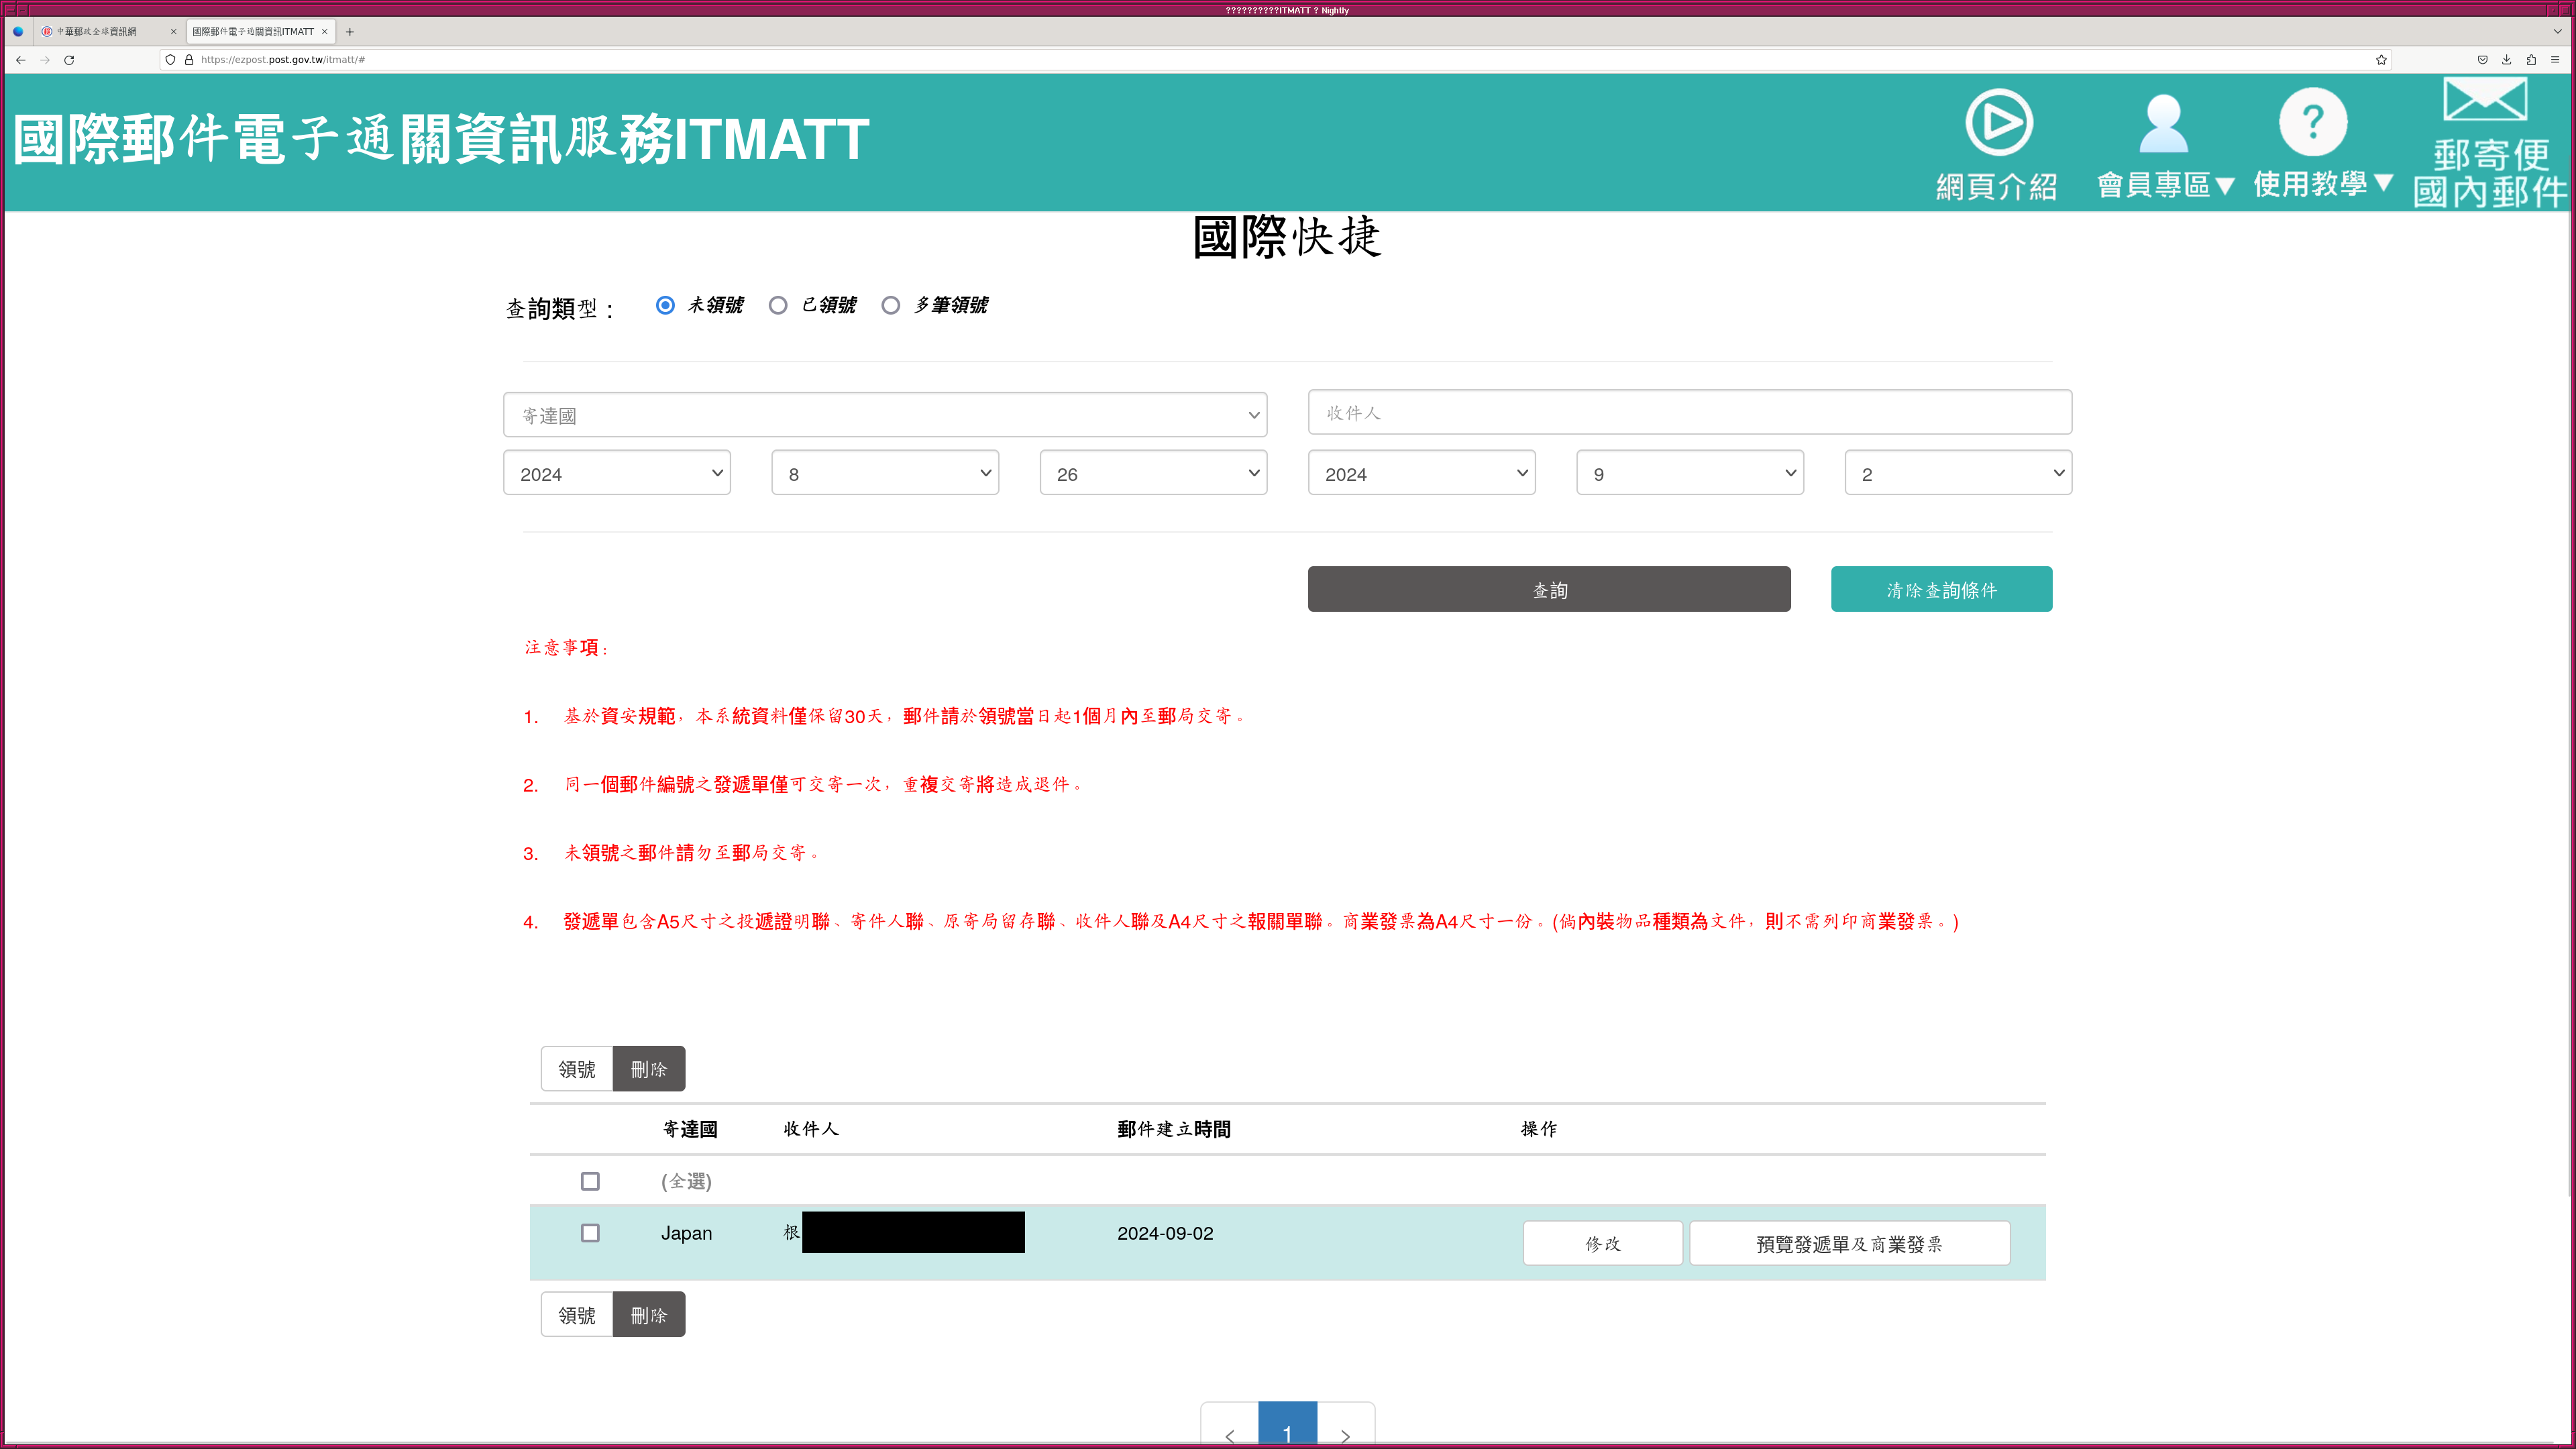Open the 郵寄便國內郵件 envelope icon
2576x1449 pixels.
pyautogui.click(x=2485, y=100)
